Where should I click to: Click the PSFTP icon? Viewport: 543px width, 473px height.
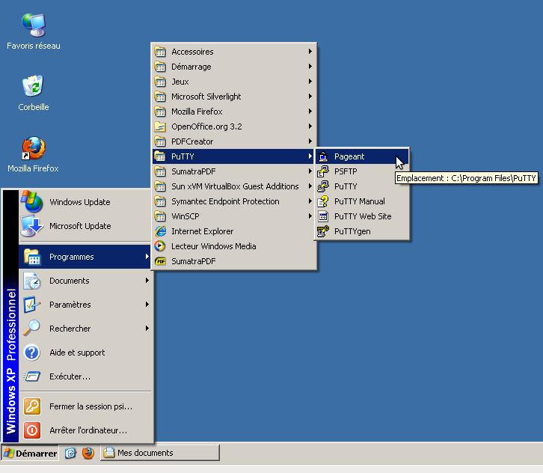(323, 171)
